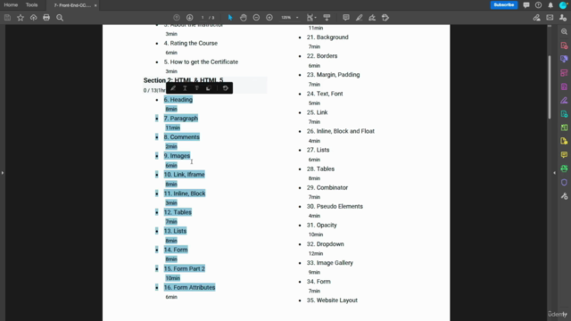
Task: Open the yellow Protect PDF tool
Action: (564, 141)
